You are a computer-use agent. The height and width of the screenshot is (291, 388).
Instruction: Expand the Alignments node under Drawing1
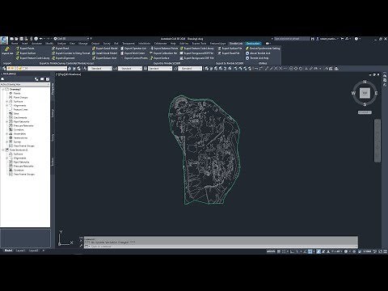(7, 105)
